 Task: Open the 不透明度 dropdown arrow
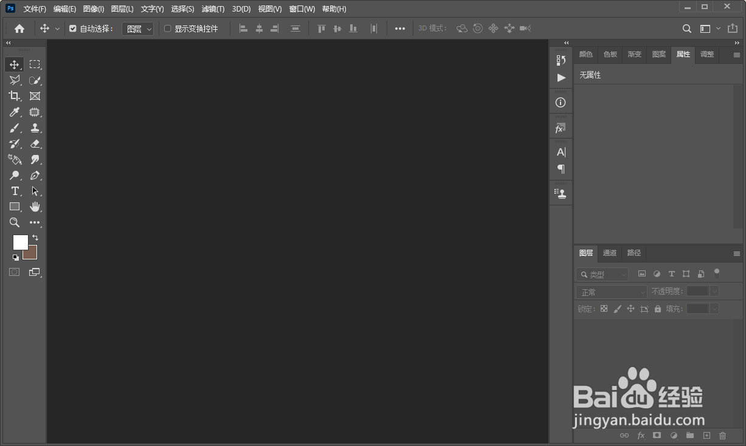714,292
